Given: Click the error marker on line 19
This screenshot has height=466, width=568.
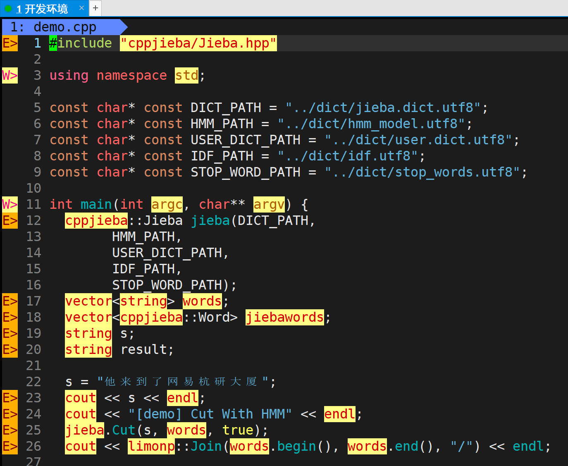Looking at the screenshot, I should [10, 333].
